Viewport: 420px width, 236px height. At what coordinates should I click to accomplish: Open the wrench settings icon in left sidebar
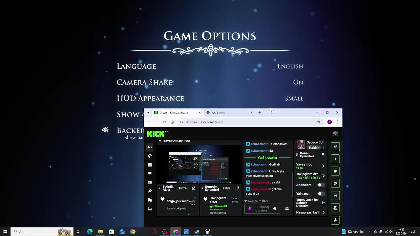point(150,191)
